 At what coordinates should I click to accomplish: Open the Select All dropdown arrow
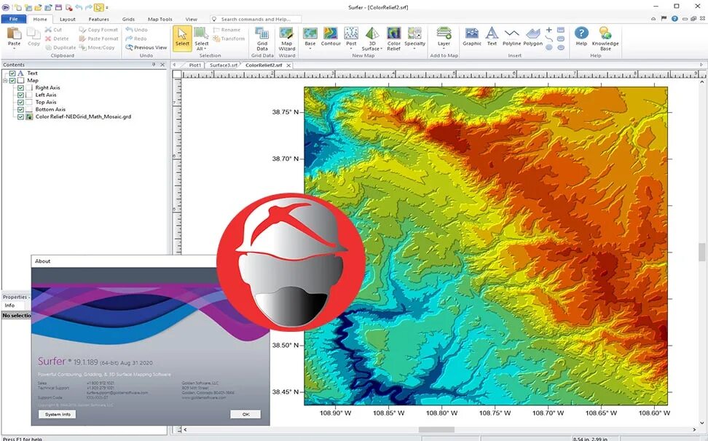[x=205, y=49]
